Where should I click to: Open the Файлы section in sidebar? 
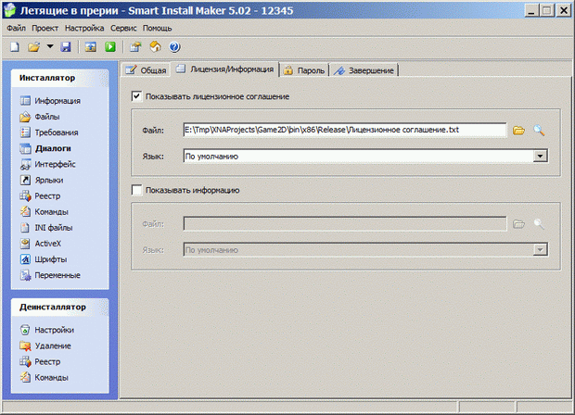(x=48, y=117)
